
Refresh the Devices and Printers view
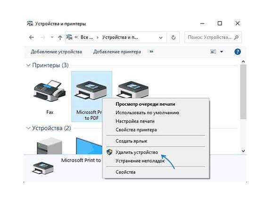[173, 37]
